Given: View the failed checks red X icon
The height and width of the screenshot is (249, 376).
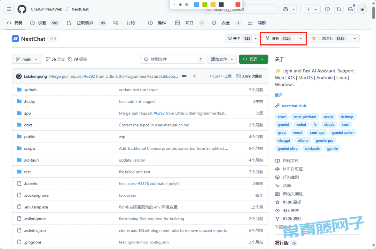Looking at the screenshot, I should pos(195,76).
